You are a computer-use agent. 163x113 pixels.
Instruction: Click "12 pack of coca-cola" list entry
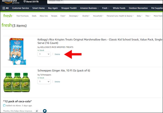[x=18, y=101]
